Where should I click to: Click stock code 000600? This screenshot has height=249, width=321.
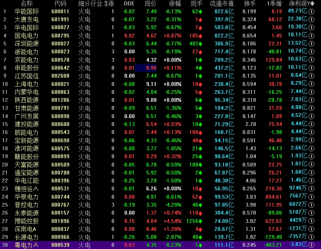coord(60,124)
